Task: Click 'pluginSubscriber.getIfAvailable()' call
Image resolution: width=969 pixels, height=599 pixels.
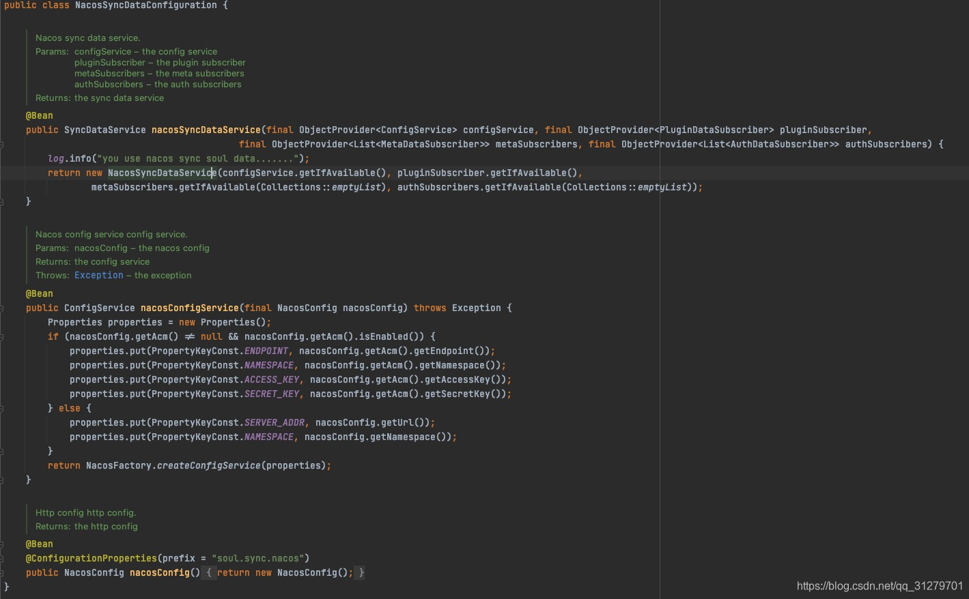Action: 488,173
